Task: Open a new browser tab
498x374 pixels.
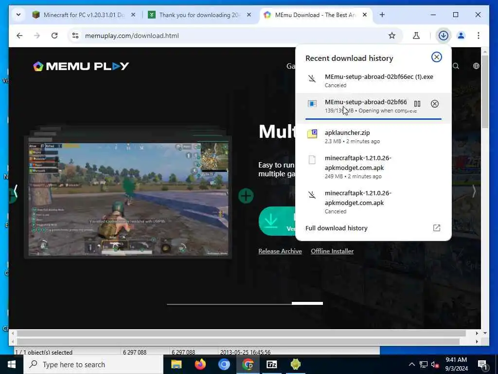Action: point(382,15)
